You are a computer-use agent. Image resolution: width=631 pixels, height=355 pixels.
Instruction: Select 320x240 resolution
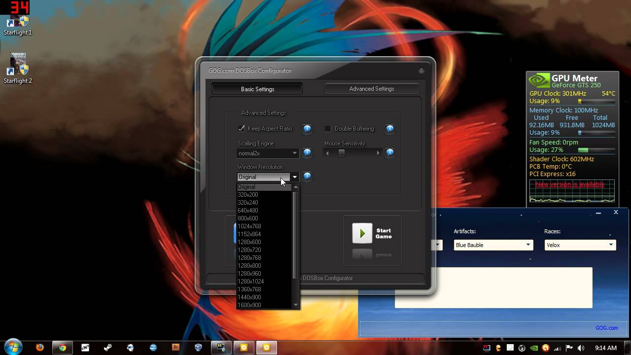(x=264, y=203)
